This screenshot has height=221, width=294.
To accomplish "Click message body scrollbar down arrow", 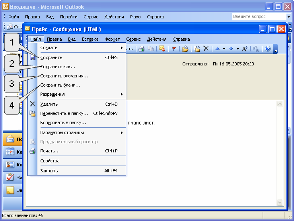I will [280, 202].
